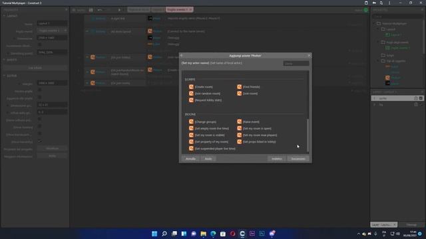The height and width of the screenshot is (239, 426).
Task: Select the Join random room action icon
Action: tap(191, 94)
